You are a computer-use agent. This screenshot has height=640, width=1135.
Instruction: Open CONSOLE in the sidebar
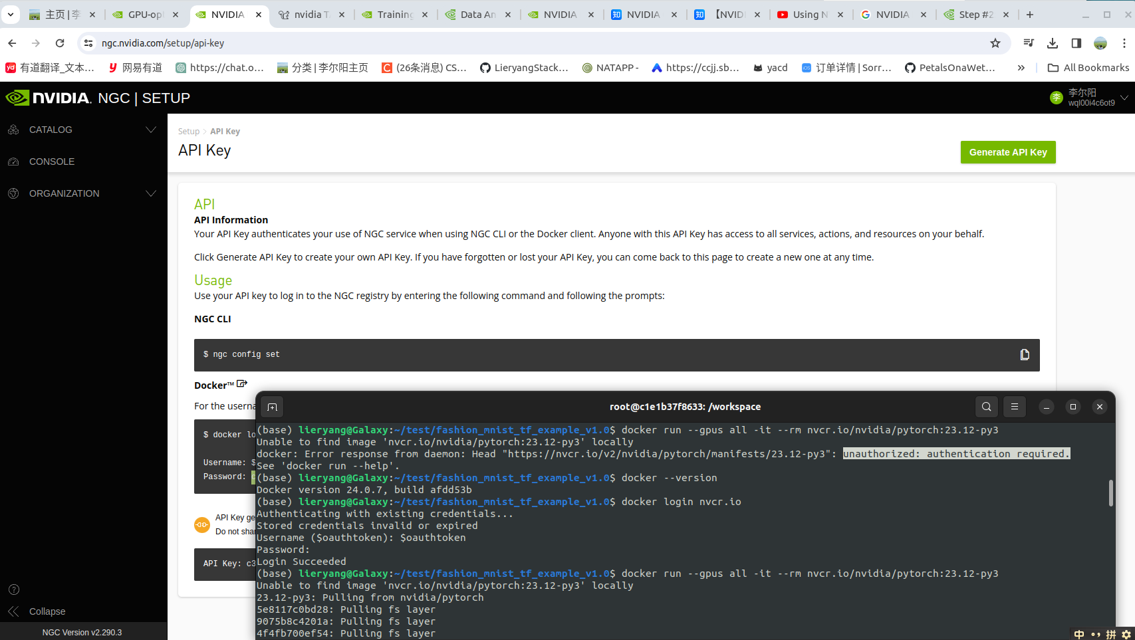52,161
